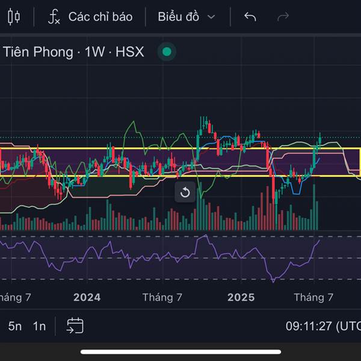Click the 2025 label on time axis
The image size is (361, 361).
(x=241, y=297)
